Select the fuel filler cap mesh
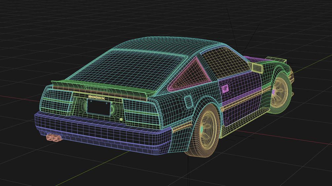The height and width of the screenshot is (186, 332). pos(189,102)
